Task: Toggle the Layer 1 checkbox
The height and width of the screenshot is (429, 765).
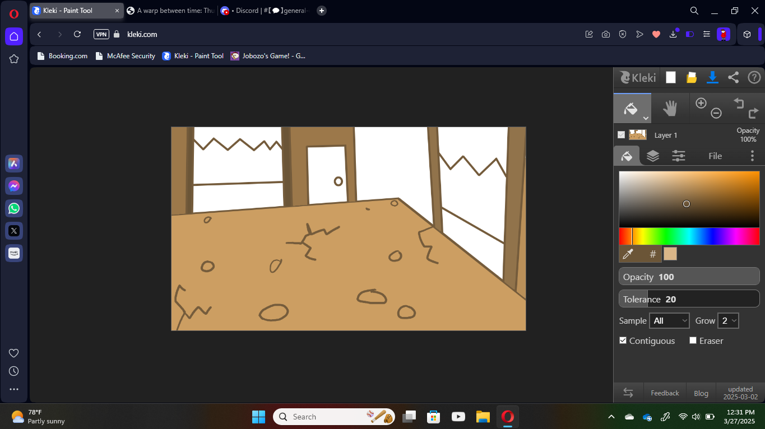Action: click(x=621, y=135)
